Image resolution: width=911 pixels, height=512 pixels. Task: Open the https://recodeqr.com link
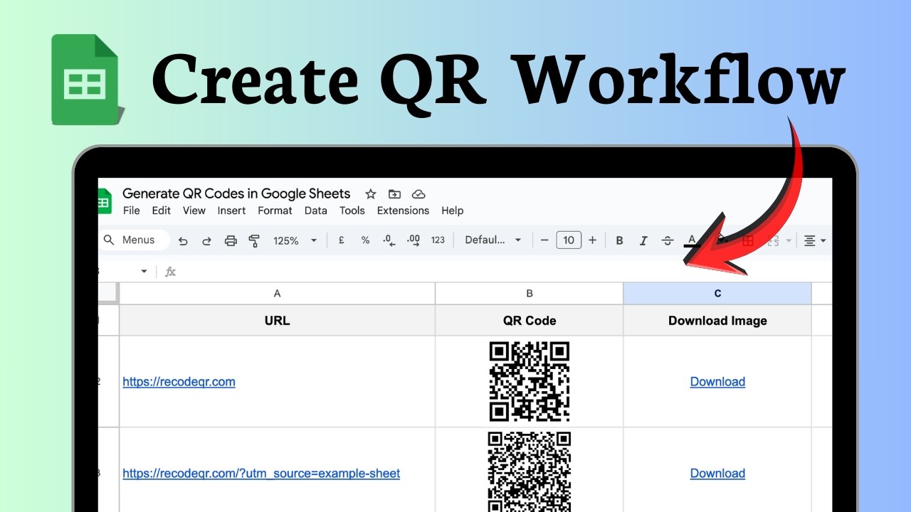[x=179, y=382]
